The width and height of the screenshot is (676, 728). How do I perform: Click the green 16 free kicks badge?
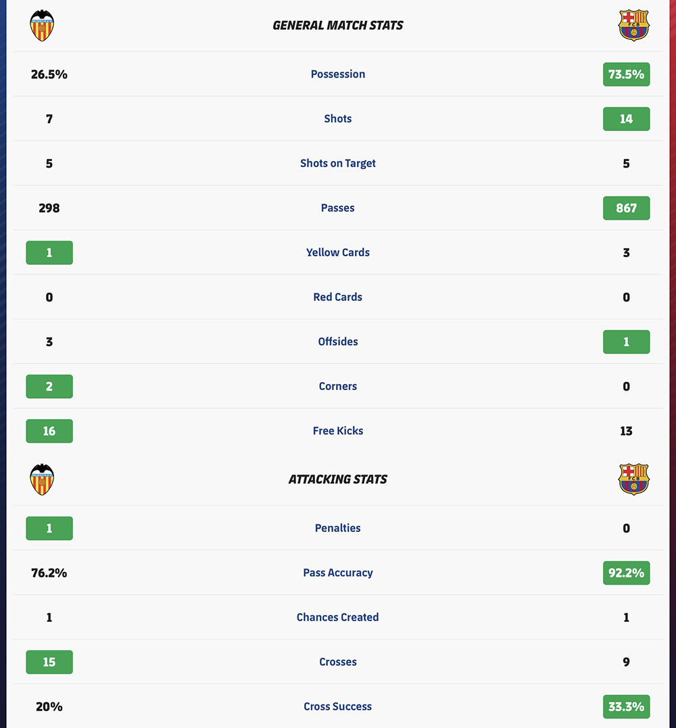tap(49, 431)
